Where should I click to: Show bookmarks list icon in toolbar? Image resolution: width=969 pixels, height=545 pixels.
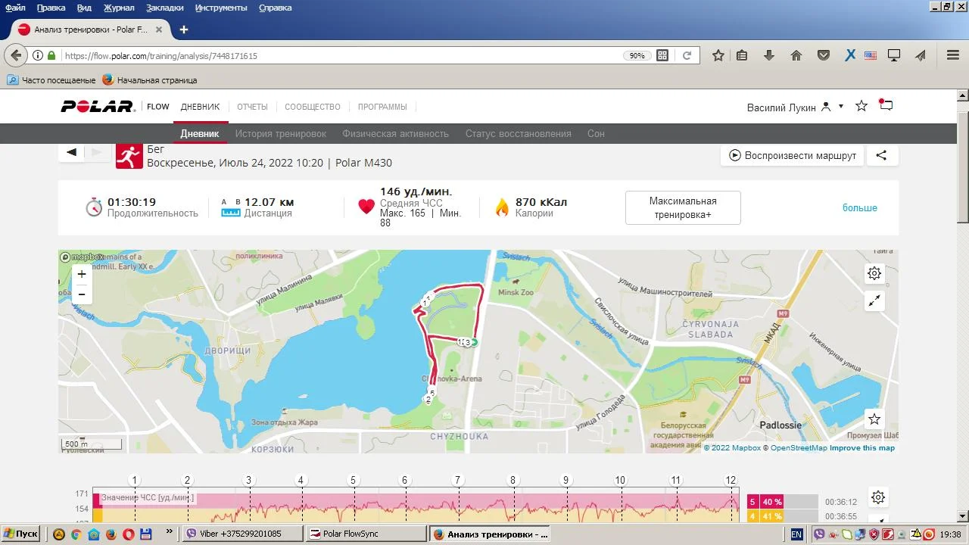[x=742, y=55]
